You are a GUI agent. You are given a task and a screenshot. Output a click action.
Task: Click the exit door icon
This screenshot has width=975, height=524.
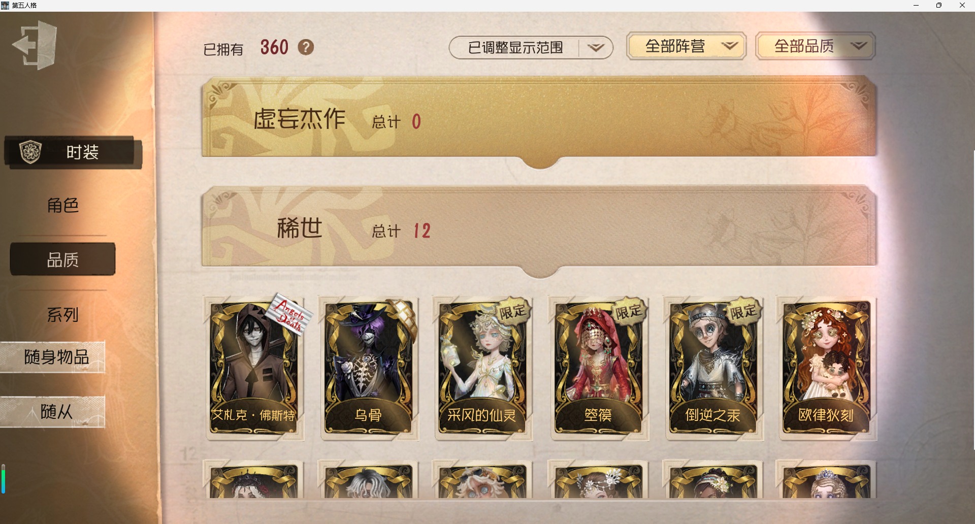tap(35, 45)
